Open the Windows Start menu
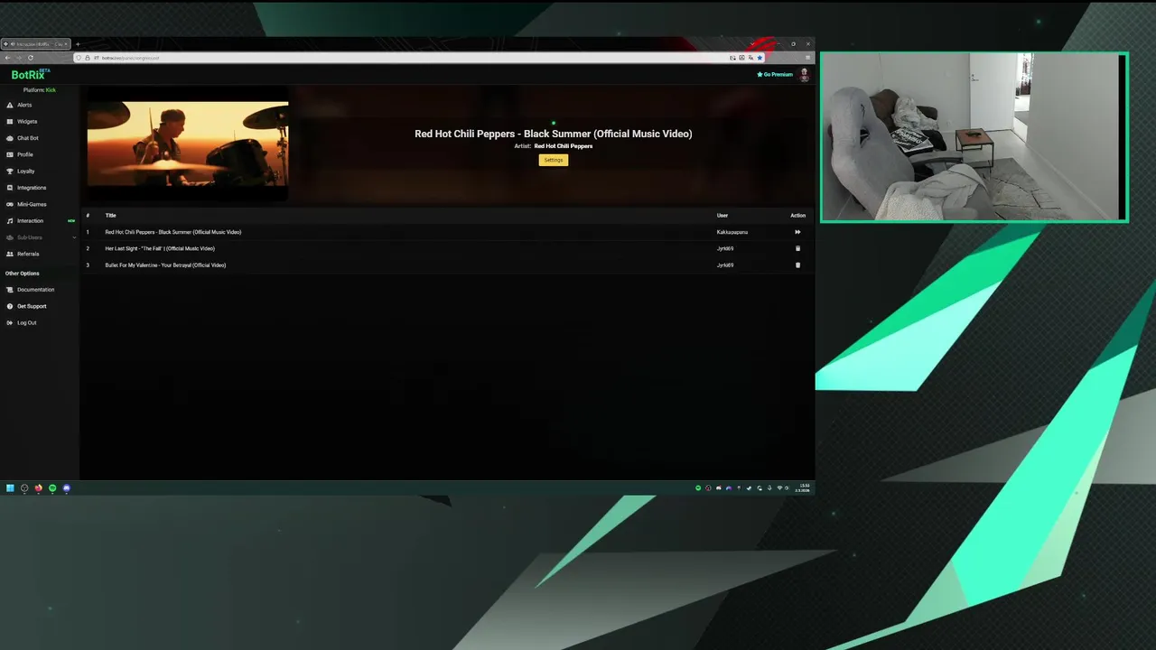The width and height of the screenshot is (1156, 650). pos(10,488)
